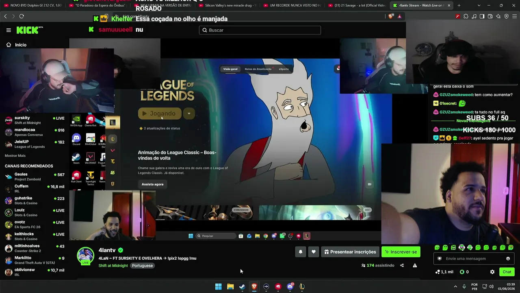This screenshot has width=520, height=293.
Task: Toggle stream notifications bell
Action: (x=301, y=252)
